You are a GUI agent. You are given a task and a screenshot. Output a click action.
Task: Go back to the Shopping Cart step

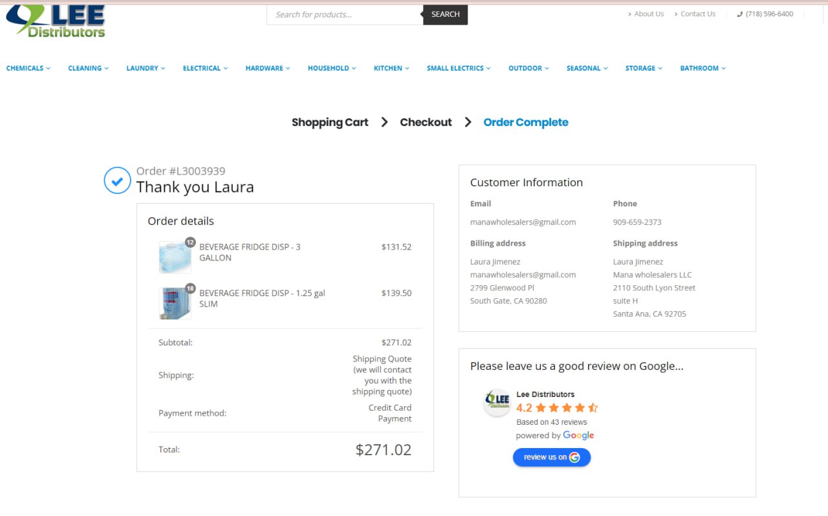[x=330, y=122]
